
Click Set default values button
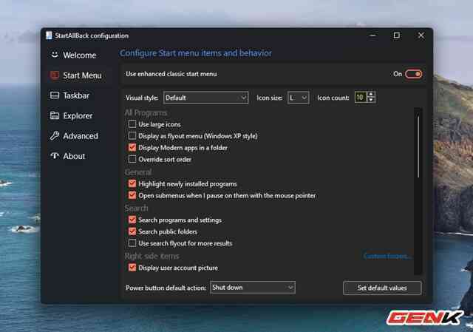point(382,288)
